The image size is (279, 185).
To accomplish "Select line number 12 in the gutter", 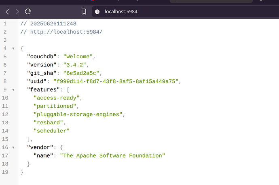I will pyautogui.click(x=5, y=114).
